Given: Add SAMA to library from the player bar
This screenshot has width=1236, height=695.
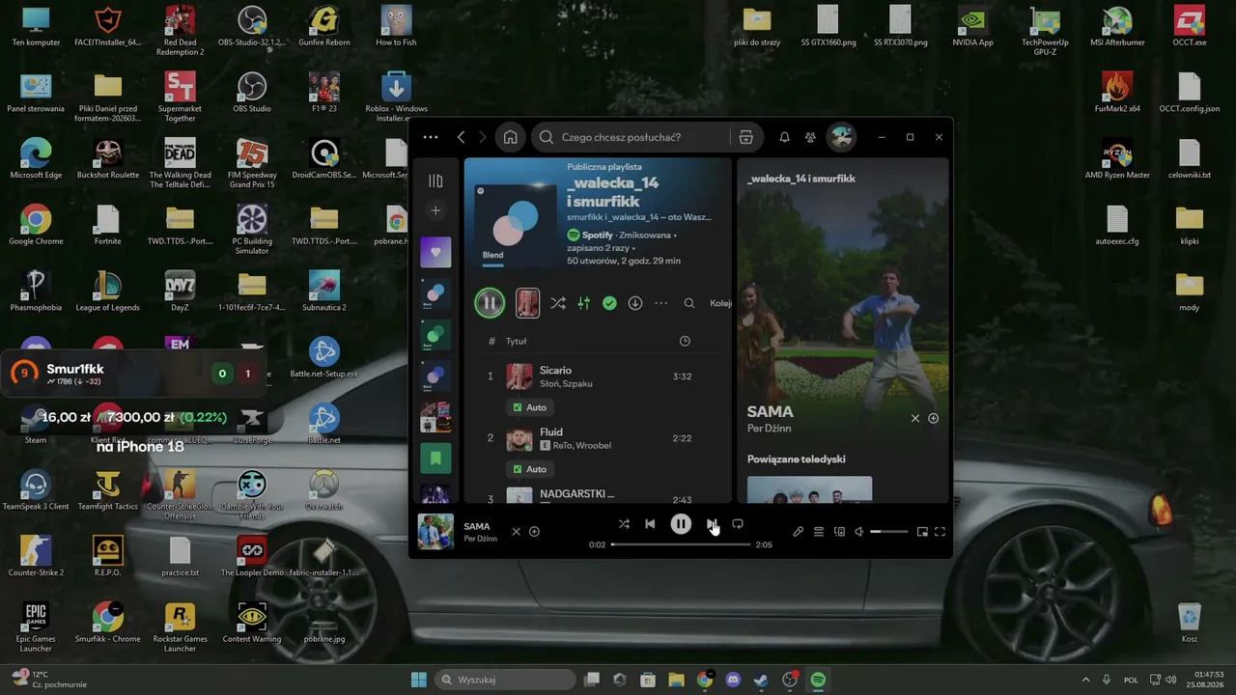Looking at the screenshot, I should coord(534,531).
